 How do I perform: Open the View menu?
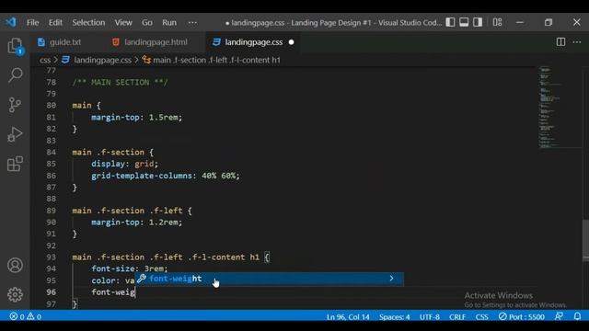pyautogui.click(x=123, y=22)
